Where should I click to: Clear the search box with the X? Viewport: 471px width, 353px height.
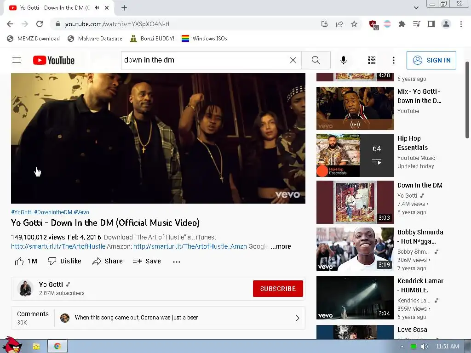pos(293,60)
